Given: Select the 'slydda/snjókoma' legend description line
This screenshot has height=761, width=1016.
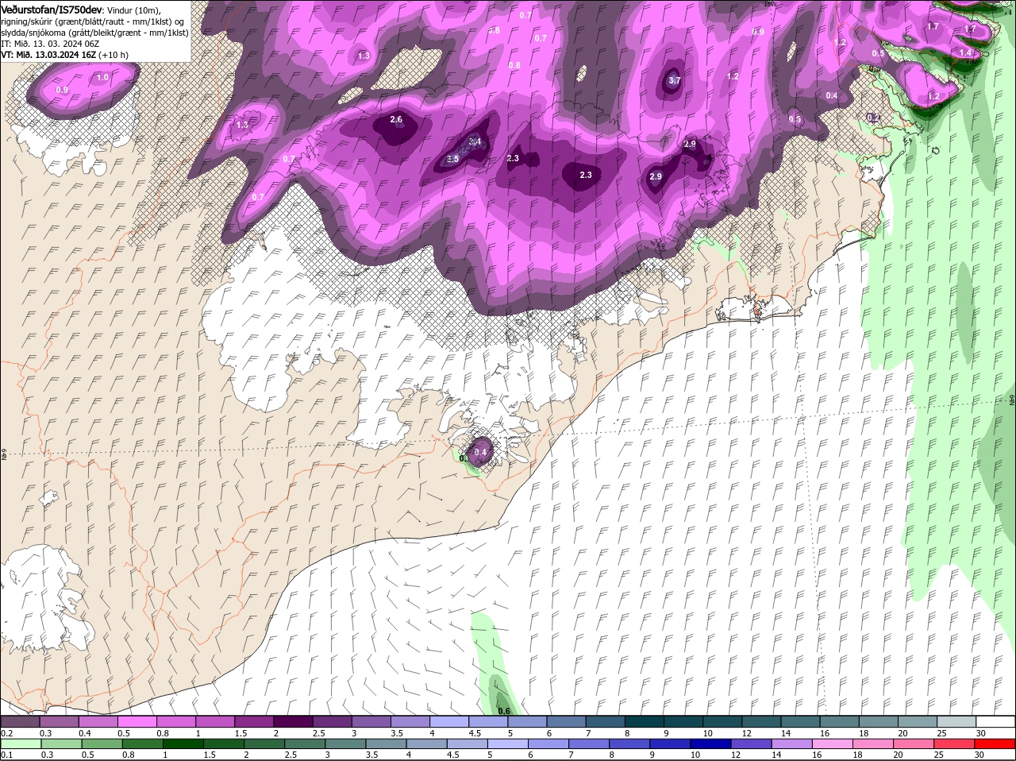Looking at the screenshot, I should pyautogui.click(x=94, y=33).
